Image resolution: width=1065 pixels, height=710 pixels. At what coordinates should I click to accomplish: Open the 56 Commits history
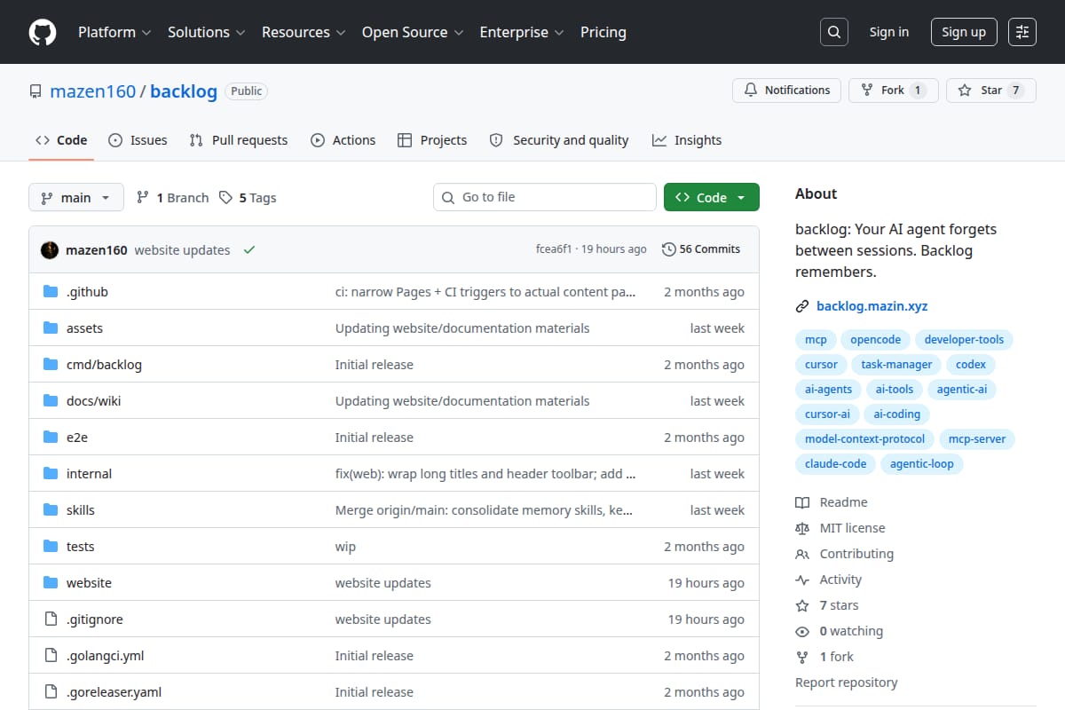701,249
